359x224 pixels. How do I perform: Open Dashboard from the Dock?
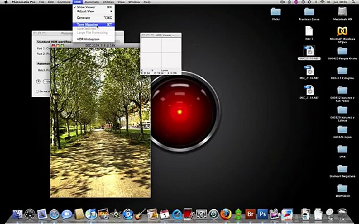point(30,214)
